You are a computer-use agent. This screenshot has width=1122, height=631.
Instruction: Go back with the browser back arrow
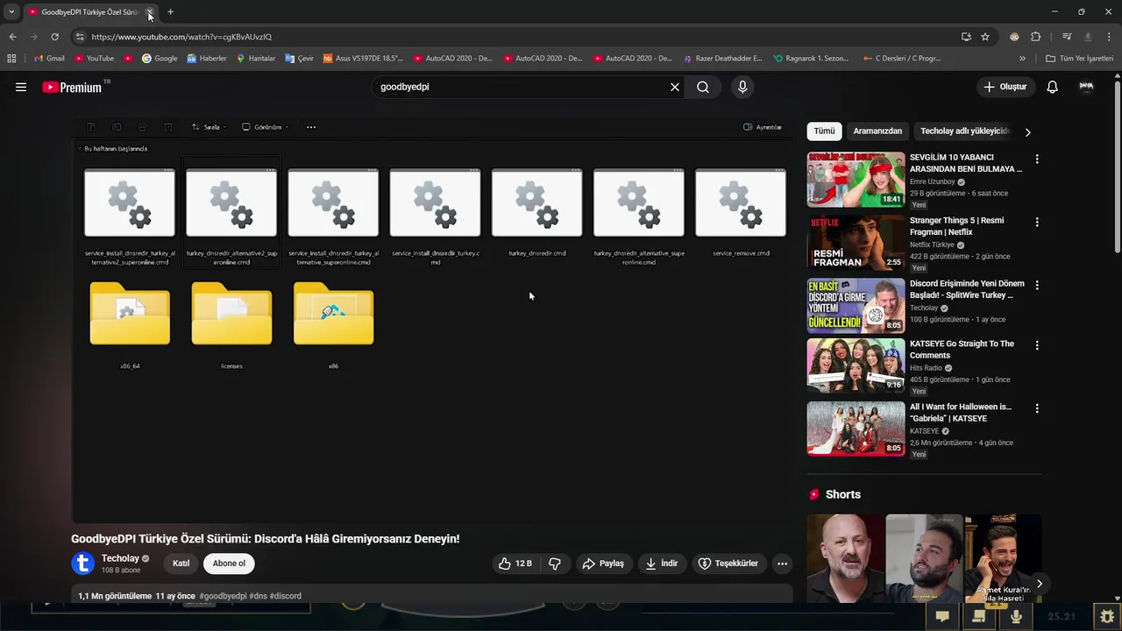point(12,37)
